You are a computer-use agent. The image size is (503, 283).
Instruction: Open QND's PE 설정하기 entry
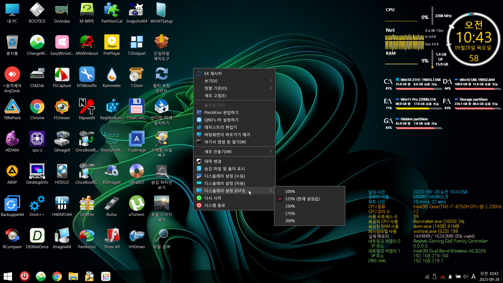tap(234, 120)
